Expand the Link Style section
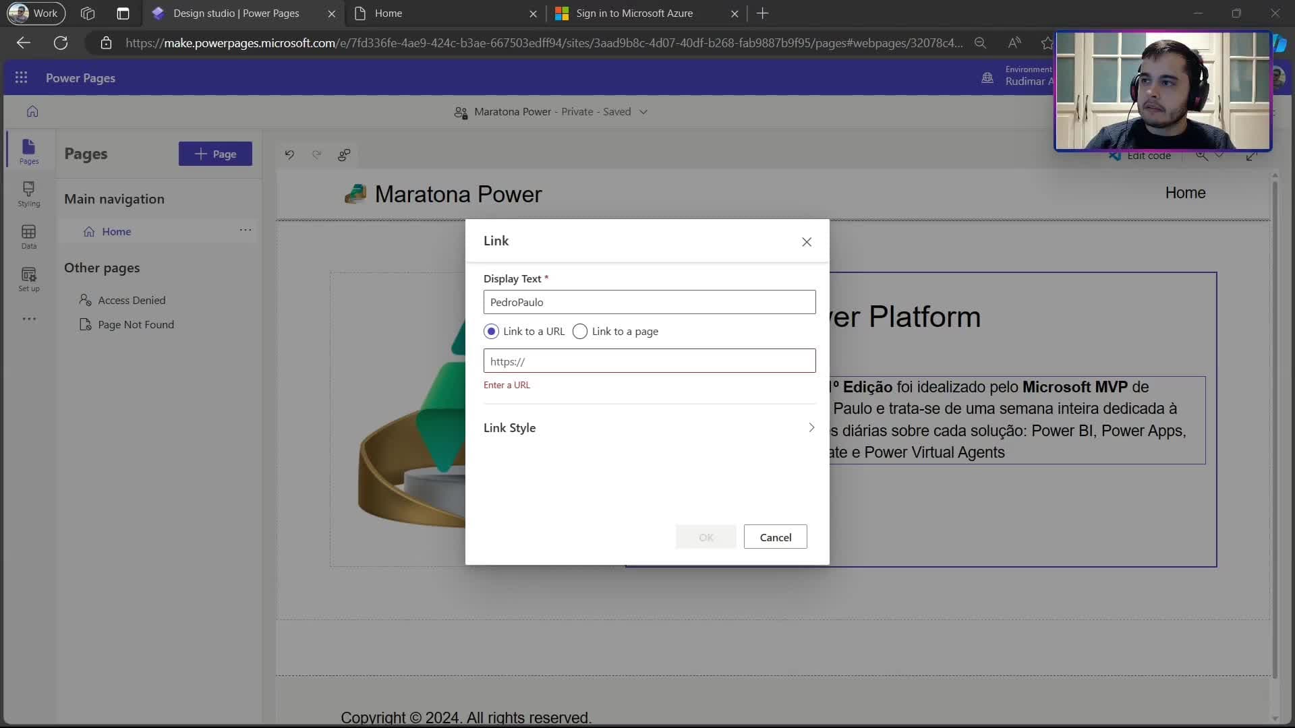The height and width of the screenshot is (728, 1295). pos(649,428)
